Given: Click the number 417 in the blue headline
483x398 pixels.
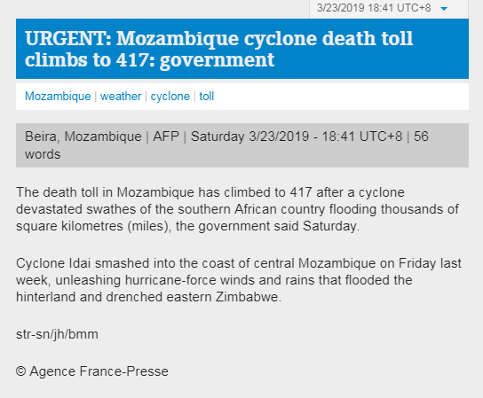Looking at the screenshot, I should tap(130, 59).
